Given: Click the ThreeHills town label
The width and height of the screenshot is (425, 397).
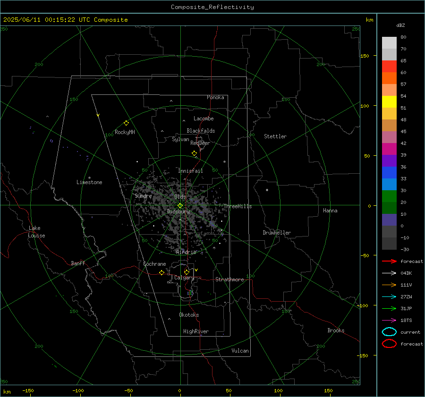Looking at the screenshot, I should coord(238,206).
